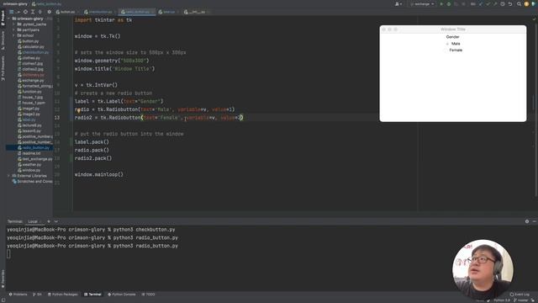
Task: Toggle the Project tool window side tab
Action: 3,18
